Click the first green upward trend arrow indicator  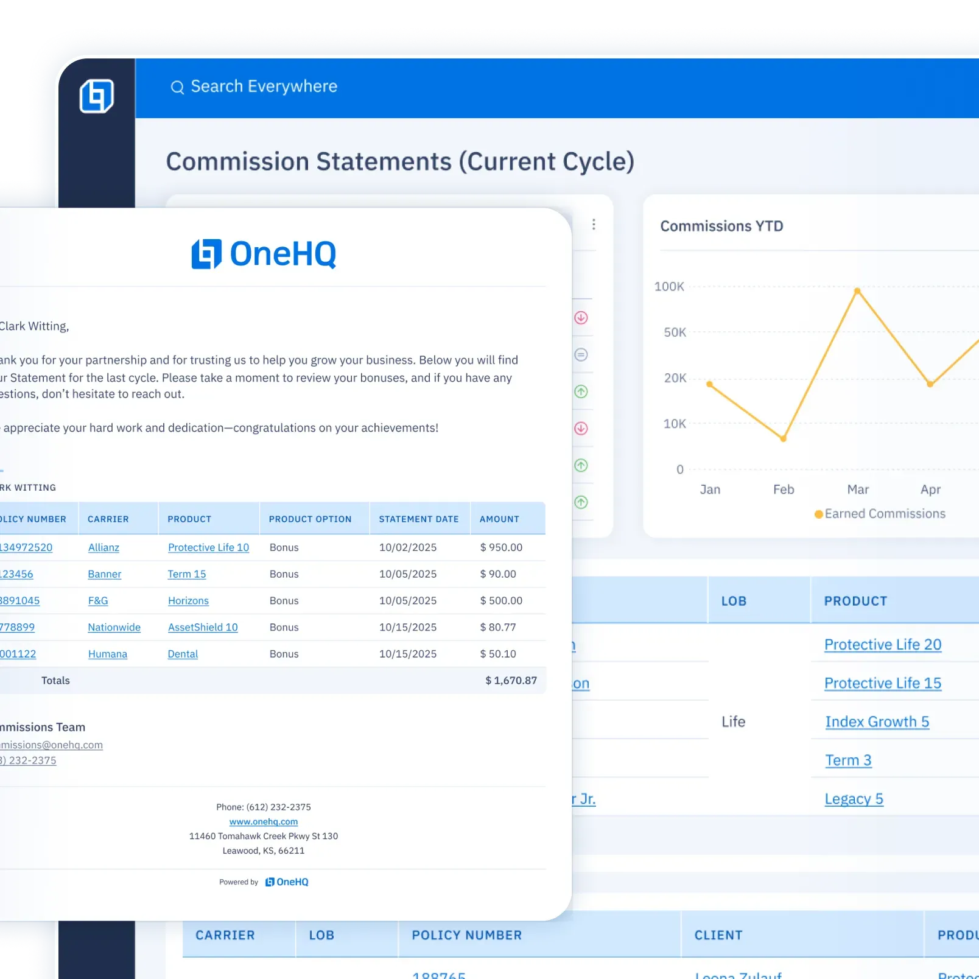click(581, 391)
